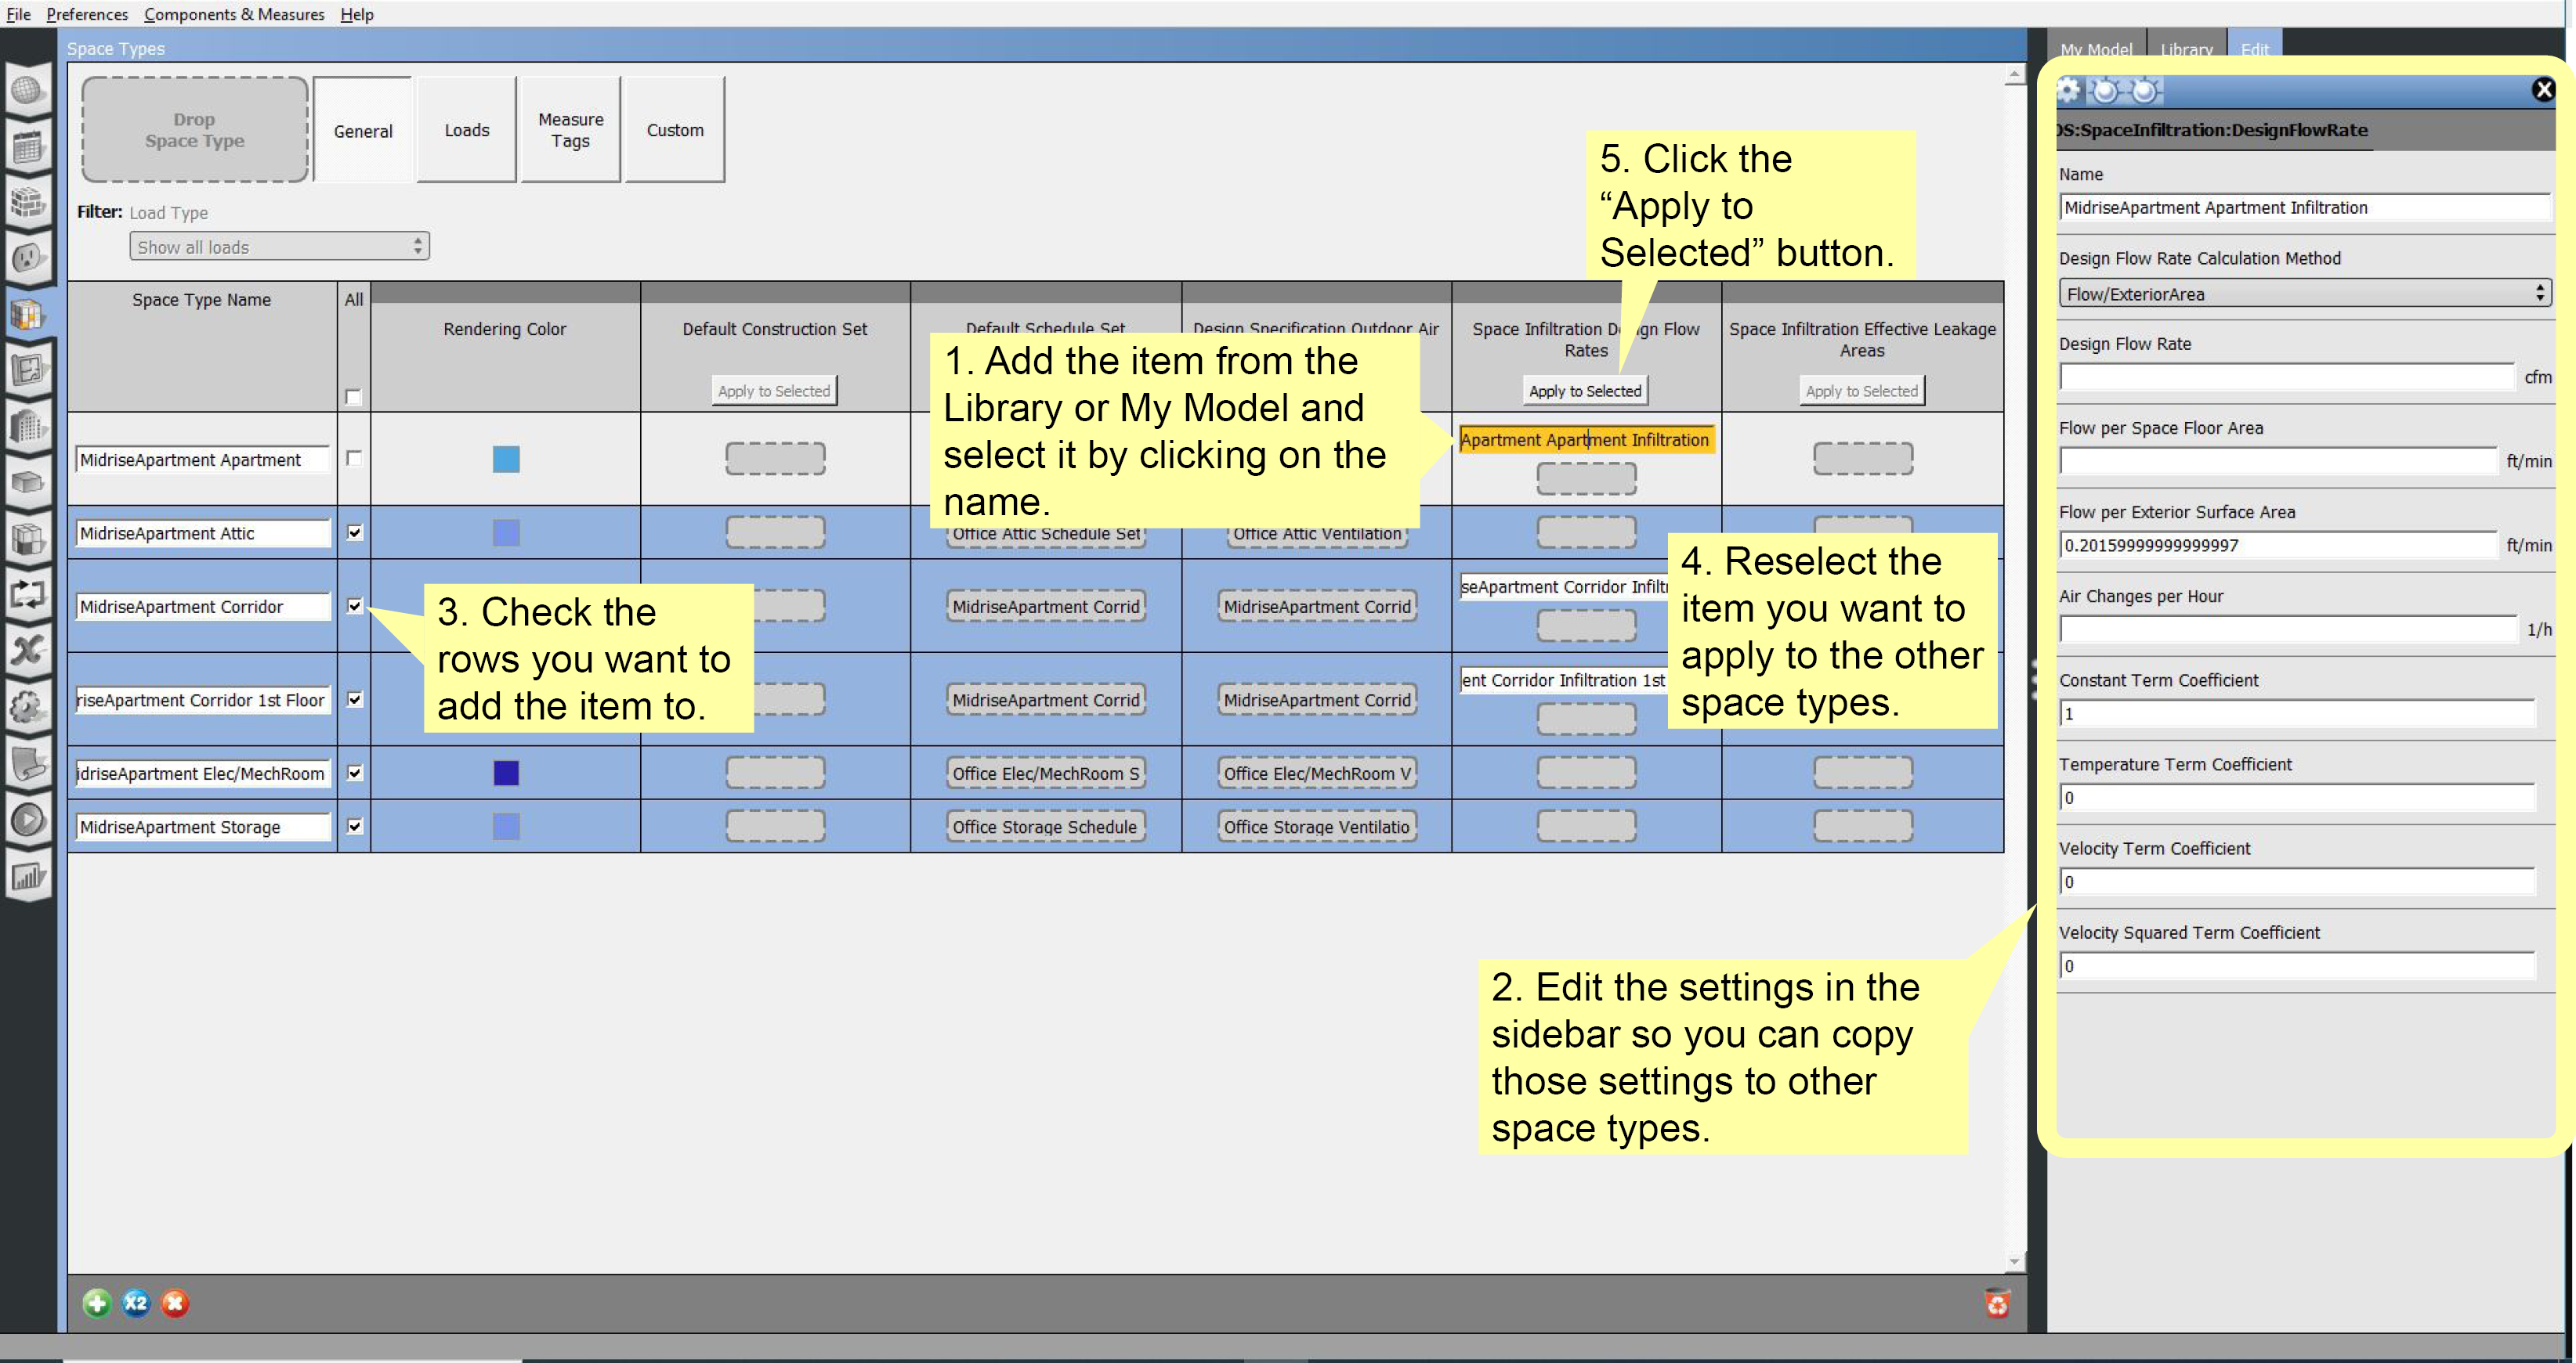This screenshot has width=2576, height=1363.
Task: Click the red remove object icon
Action: point(175,1303)
